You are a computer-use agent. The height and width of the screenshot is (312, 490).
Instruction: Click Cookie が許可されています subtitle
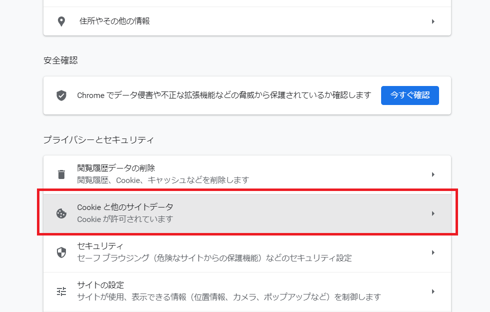(x=125, y=219)
